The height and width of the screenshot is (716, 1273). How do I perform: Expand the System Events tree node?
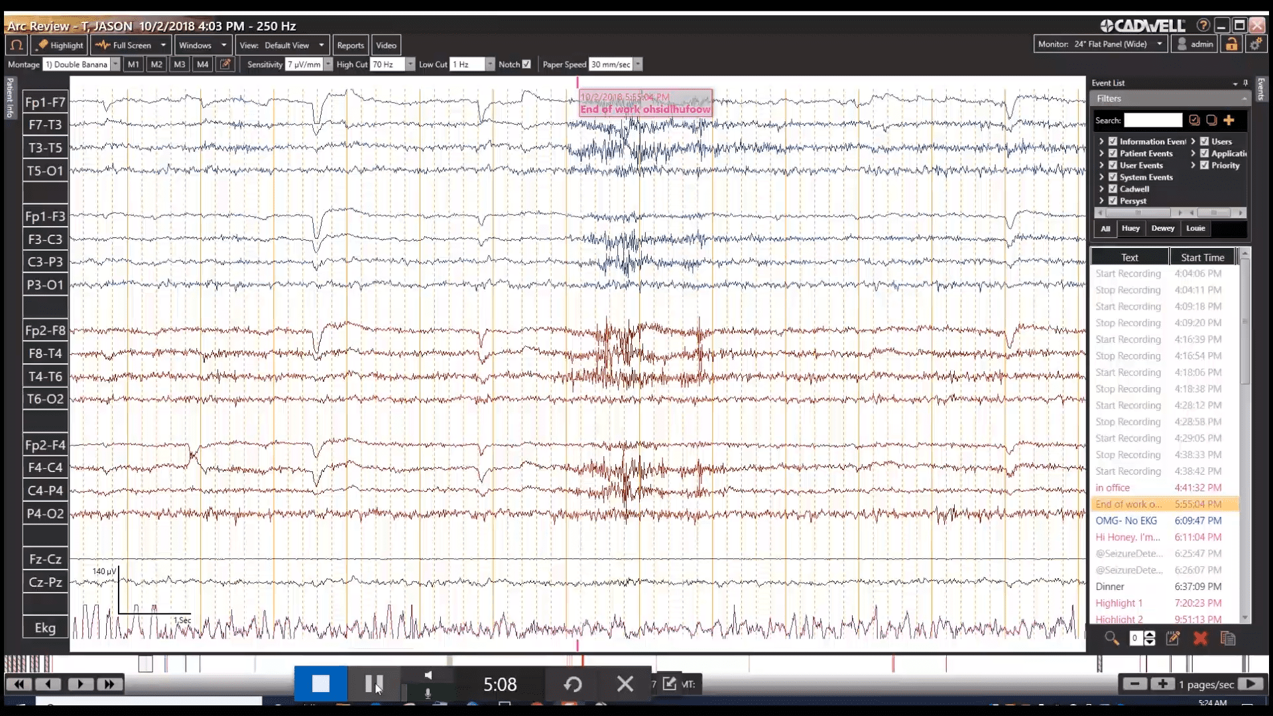(x=1101, y=177)
